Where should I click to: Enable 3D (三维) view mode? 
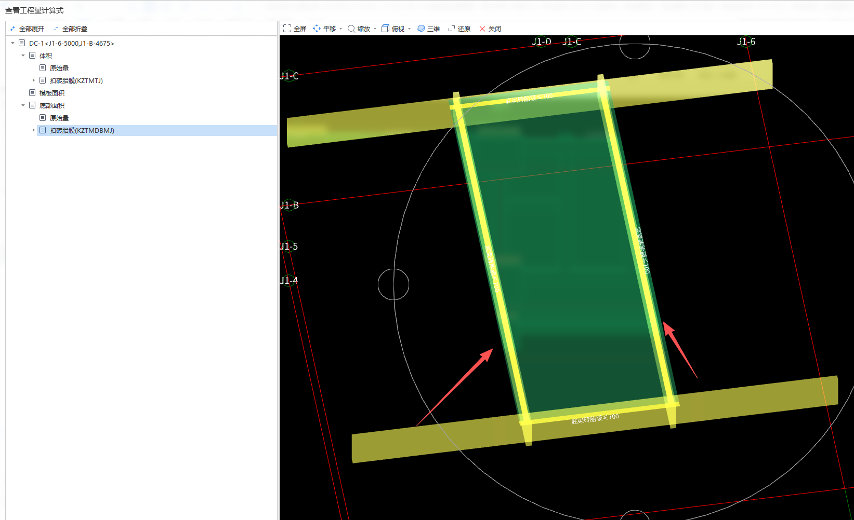[421, 29]
